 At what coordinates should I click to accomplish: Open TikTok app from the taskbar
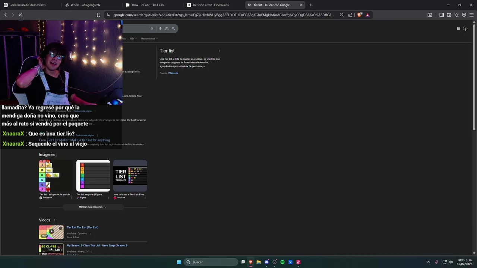[x=298, y=262]
